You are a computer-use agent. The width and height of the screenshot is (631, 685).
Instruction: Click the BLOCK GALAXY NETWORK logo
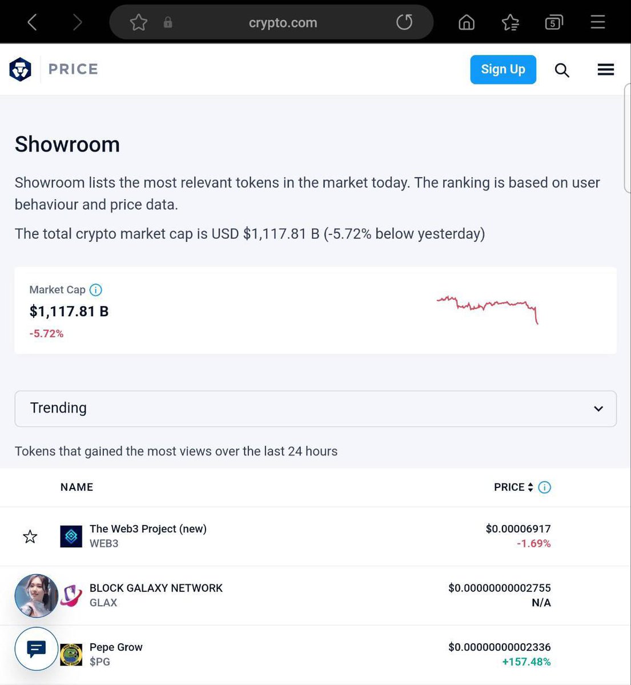[x=71, y=596]
